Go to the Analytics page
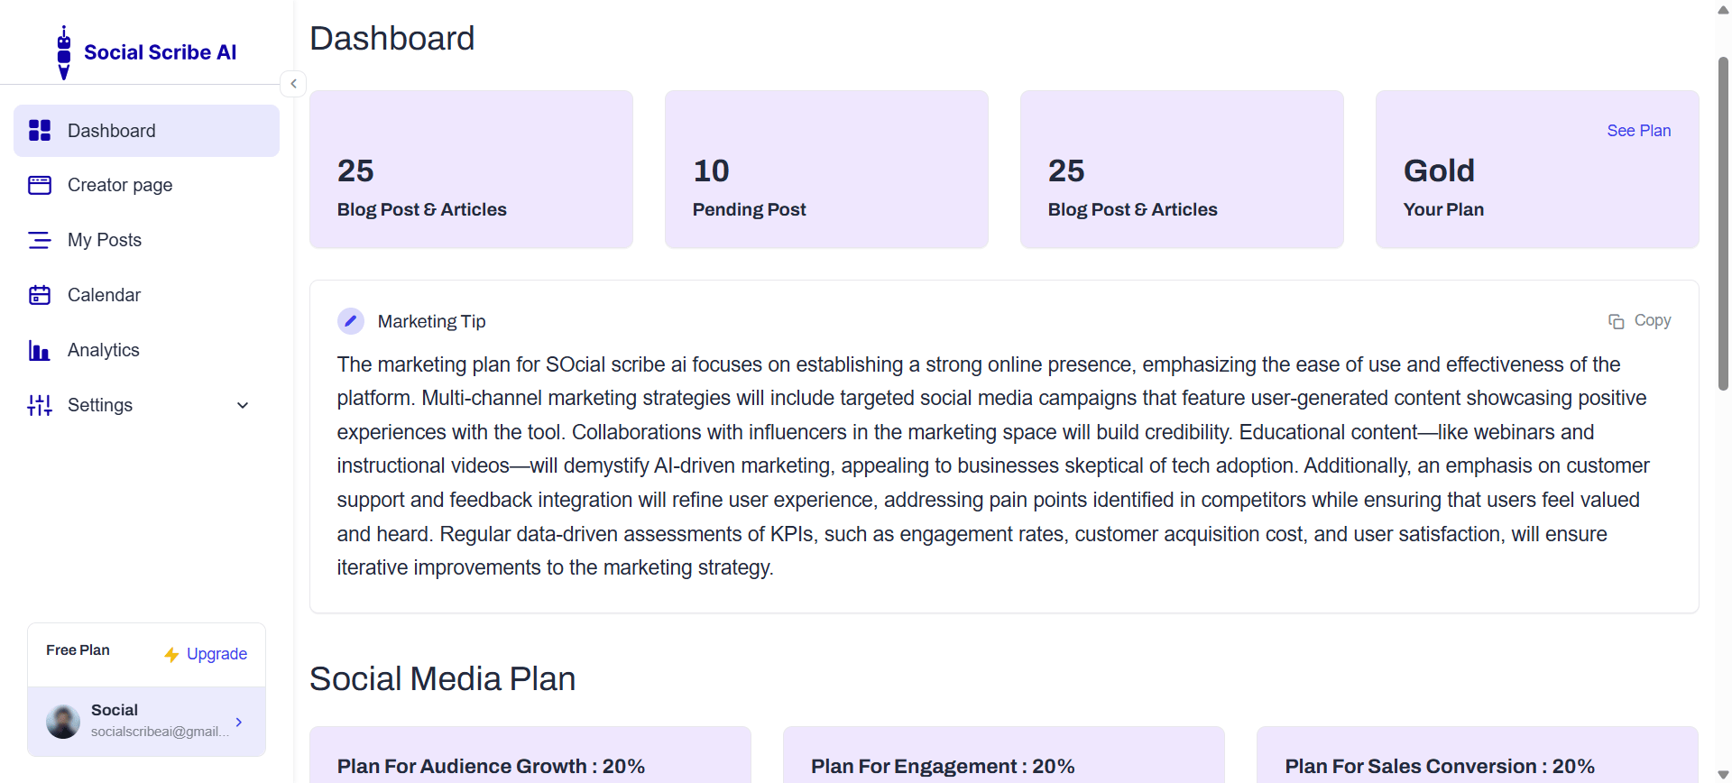1732x783 pixels. pos(104,350)
